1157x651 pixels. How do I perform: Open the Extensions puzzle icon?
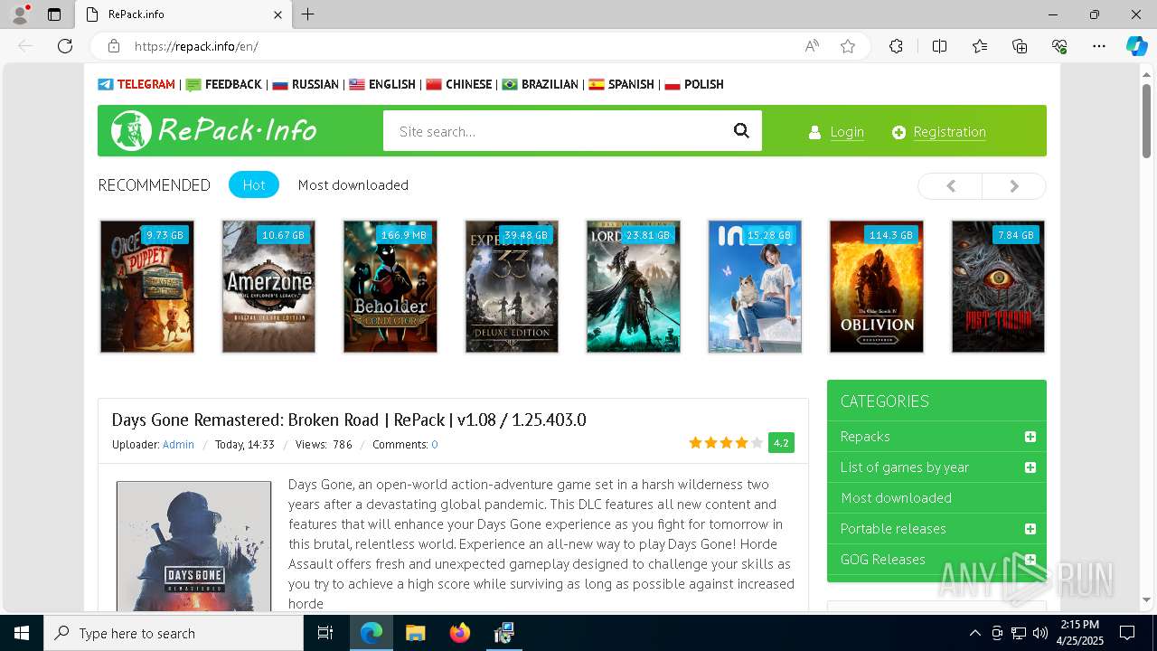896,46
